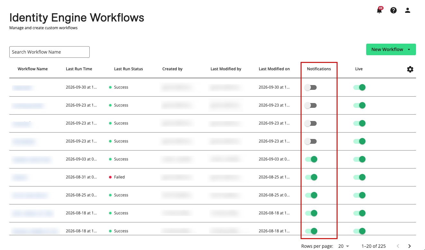
Task: Disable Notifications for the 2026-09-03 workflow
Action: (311, 159)
